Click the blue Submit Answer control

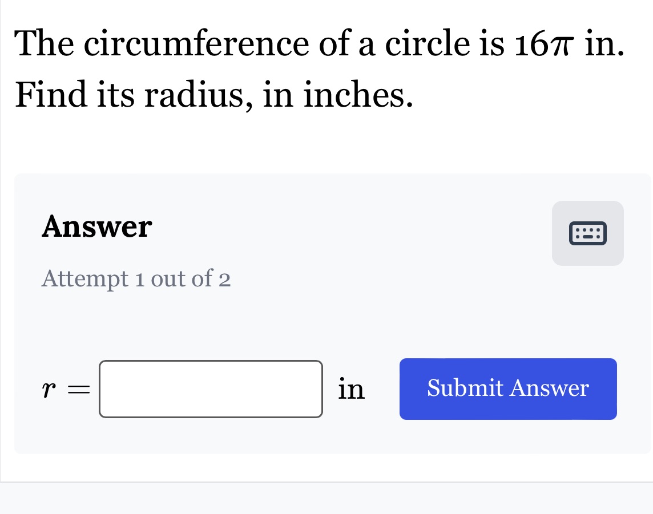508,388
